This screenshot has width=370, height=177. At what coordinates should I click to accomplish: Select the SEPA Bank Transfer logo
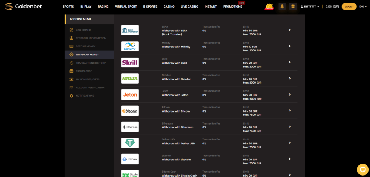pos(130,30)
